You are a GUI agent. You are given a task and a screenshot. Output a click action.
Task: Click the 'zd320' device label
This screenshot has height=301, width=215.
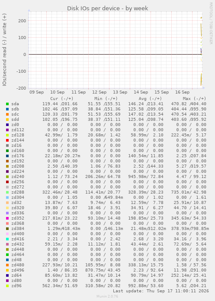pyautogui.click(x=18, y=208)
